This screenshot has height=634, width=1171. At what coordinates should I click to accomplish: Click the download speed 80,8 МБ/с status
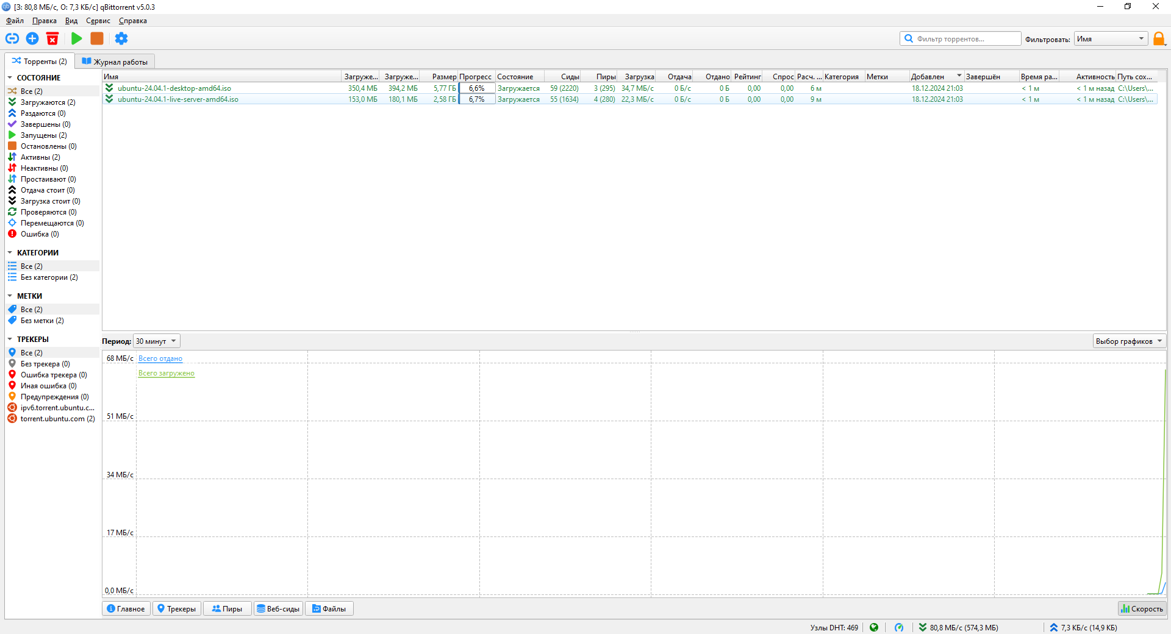coord(959,627)
